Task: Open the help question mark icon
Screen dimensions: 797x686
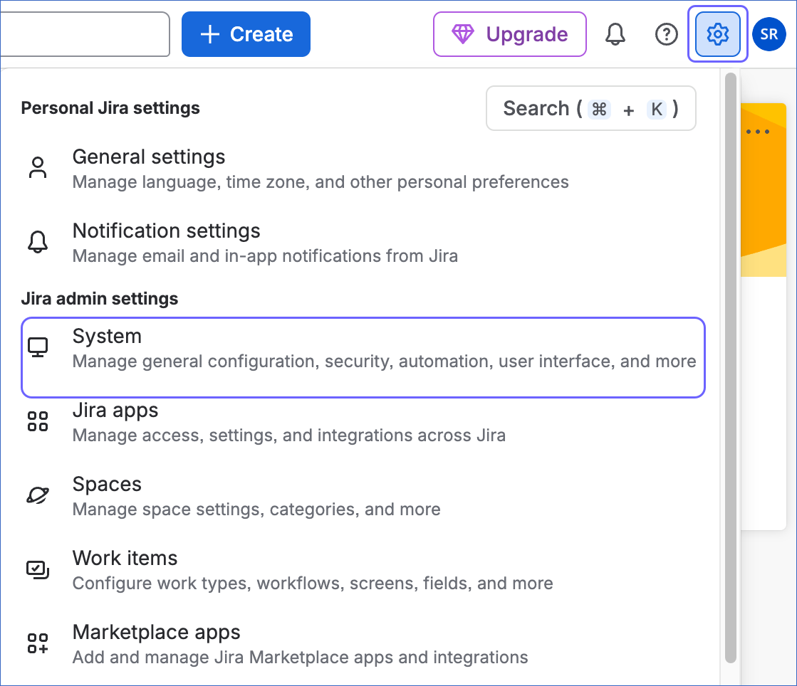Action: click(x=666, y=34)
